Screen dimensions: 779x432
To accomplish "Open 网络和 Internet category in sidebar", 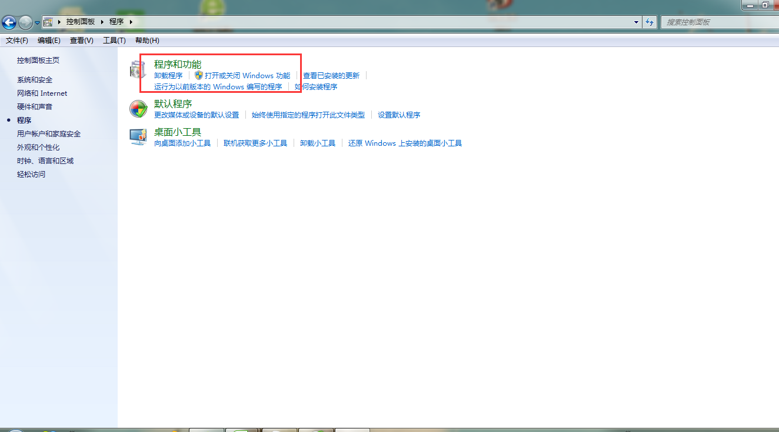I will pos(42,93).
